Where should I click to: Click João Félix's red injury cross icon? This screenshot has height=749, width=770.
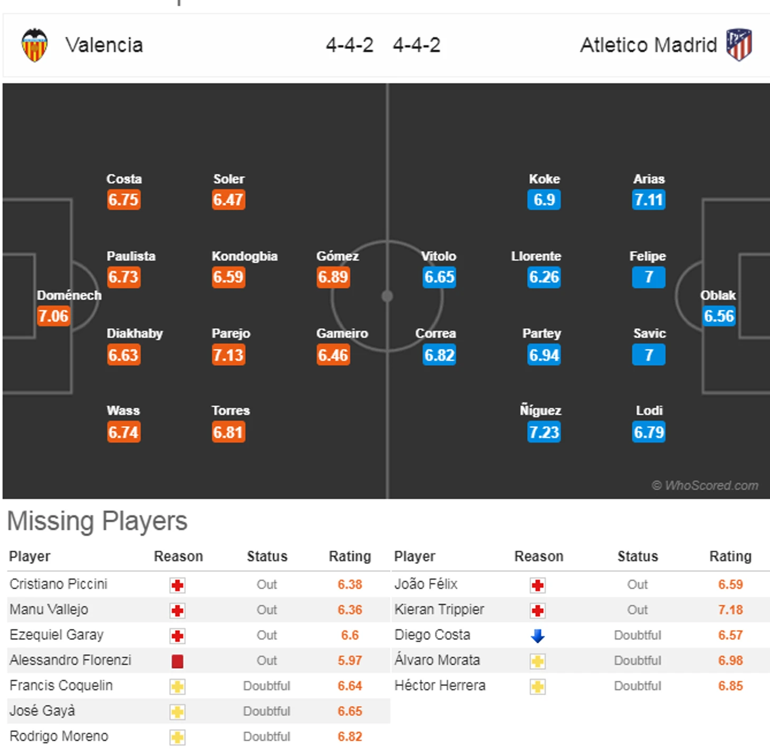537,585
